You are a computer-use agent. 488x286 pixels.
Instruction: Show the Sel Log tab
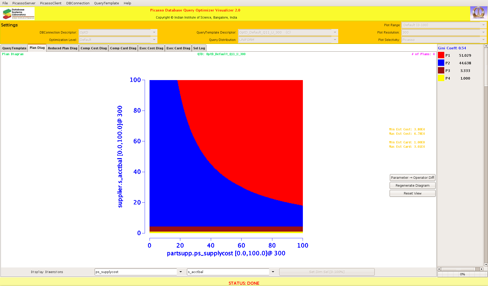point(199,48)
